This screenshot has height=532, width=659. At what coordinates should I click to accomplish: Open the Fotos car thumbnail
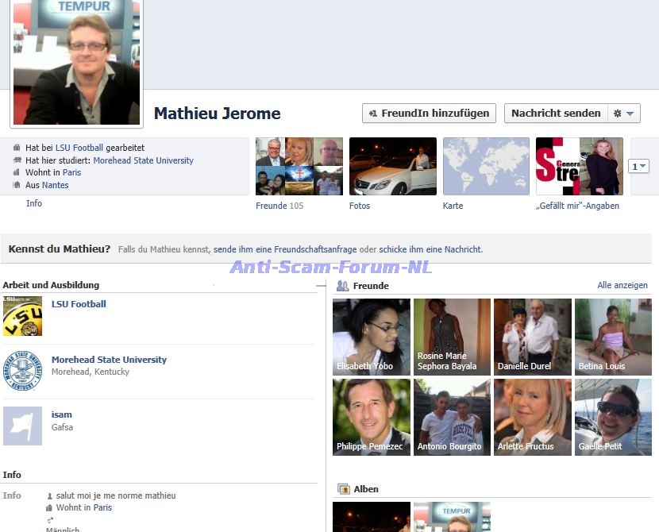393,167
